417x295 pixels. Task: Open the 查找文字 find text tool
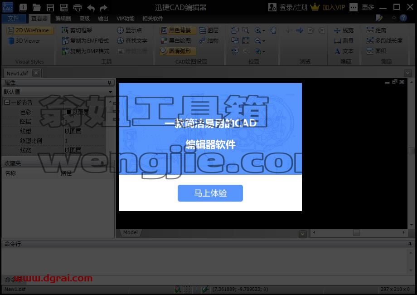[x=132, y=40]
